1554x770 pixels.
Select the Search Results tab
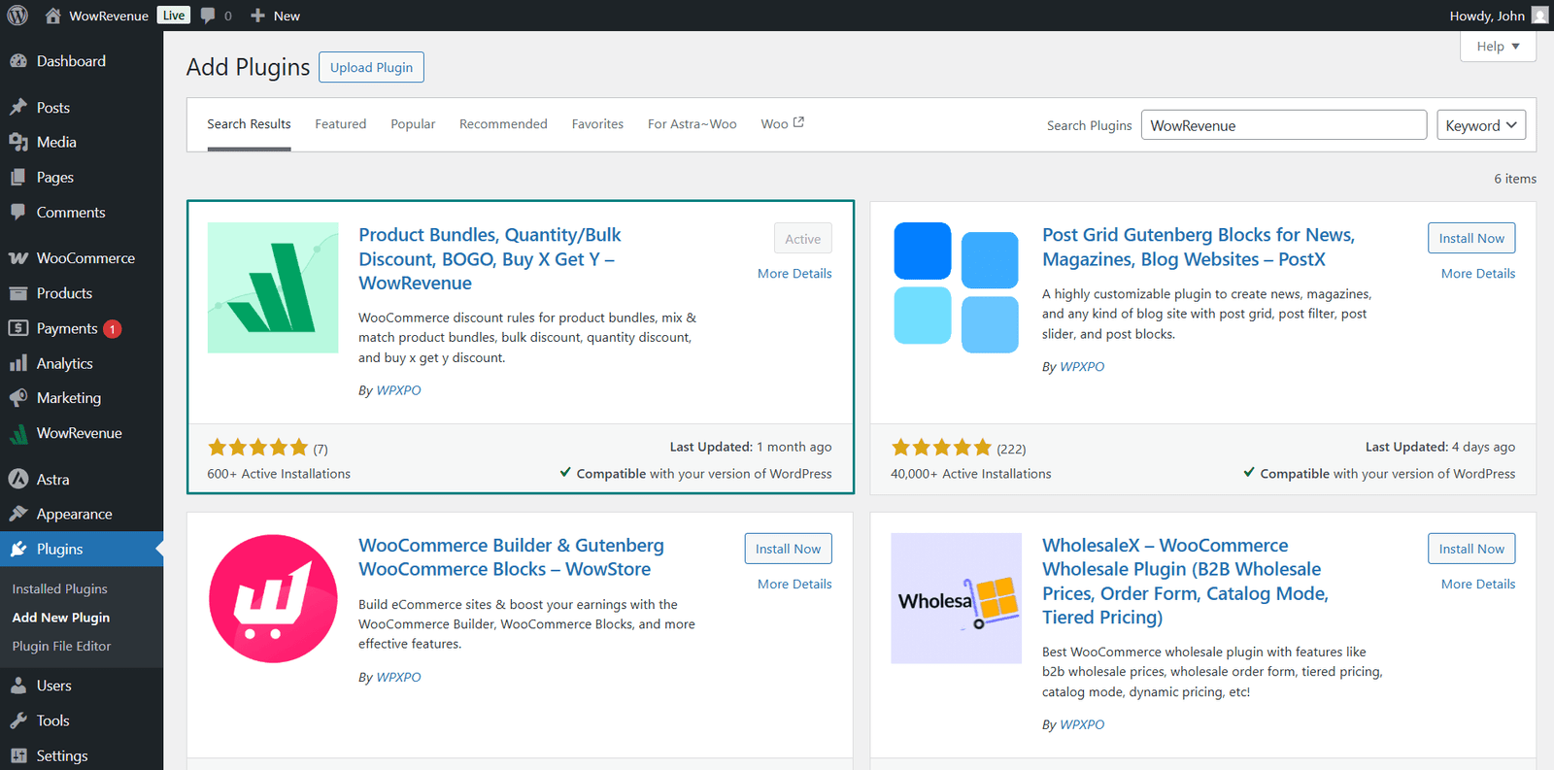tap(249, 124)
